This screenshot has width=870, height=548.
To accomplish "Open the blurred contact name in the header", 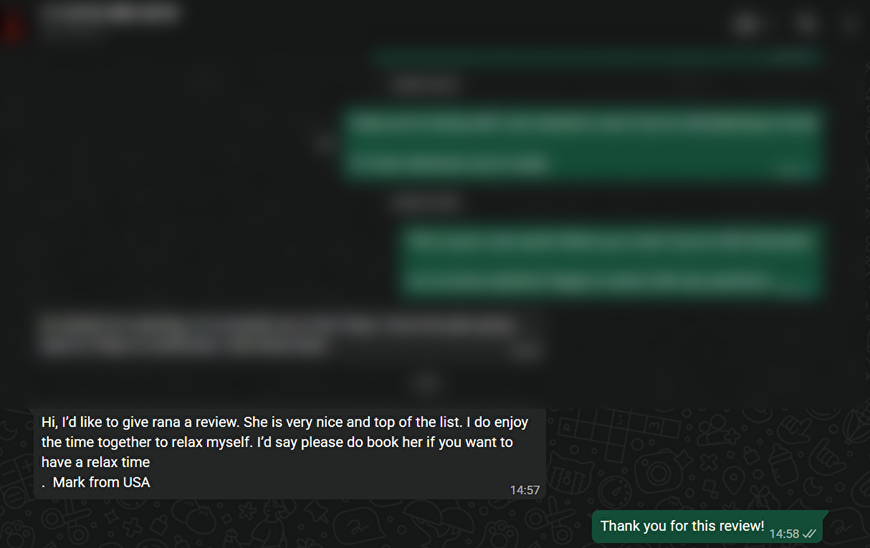I will pyautogui.click(x=110, y=15).
